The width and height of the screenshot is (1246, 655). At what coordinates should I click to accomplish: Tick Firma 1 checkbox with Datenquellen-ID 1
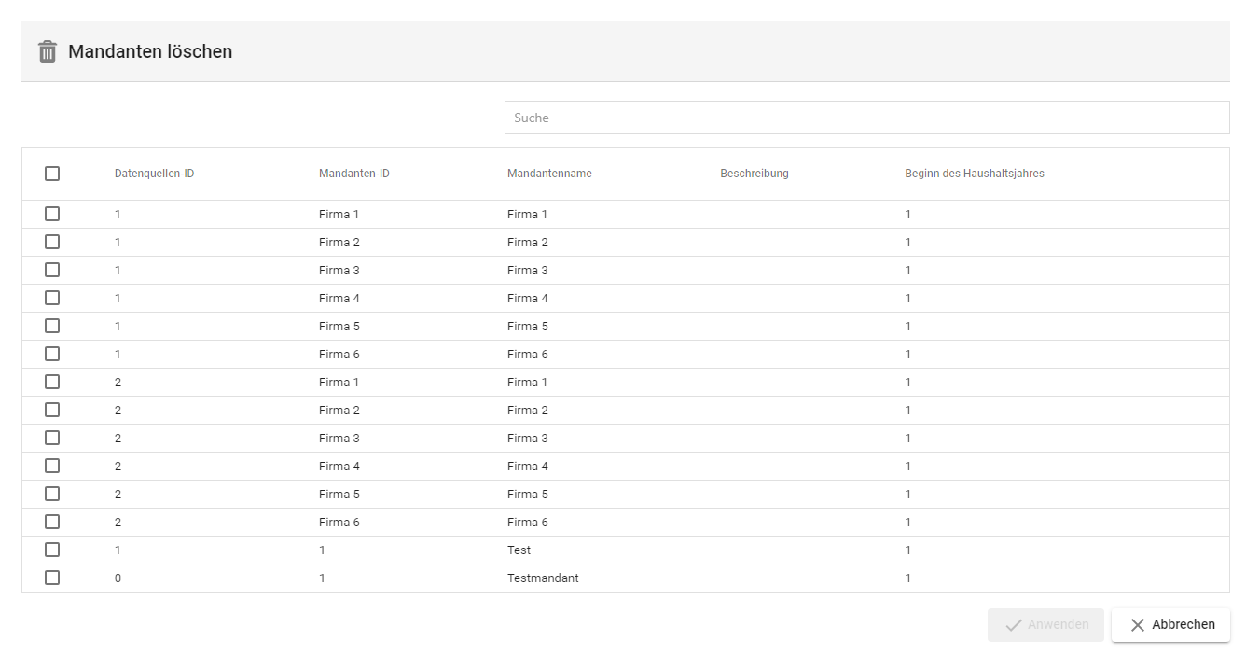pos(52,214)
